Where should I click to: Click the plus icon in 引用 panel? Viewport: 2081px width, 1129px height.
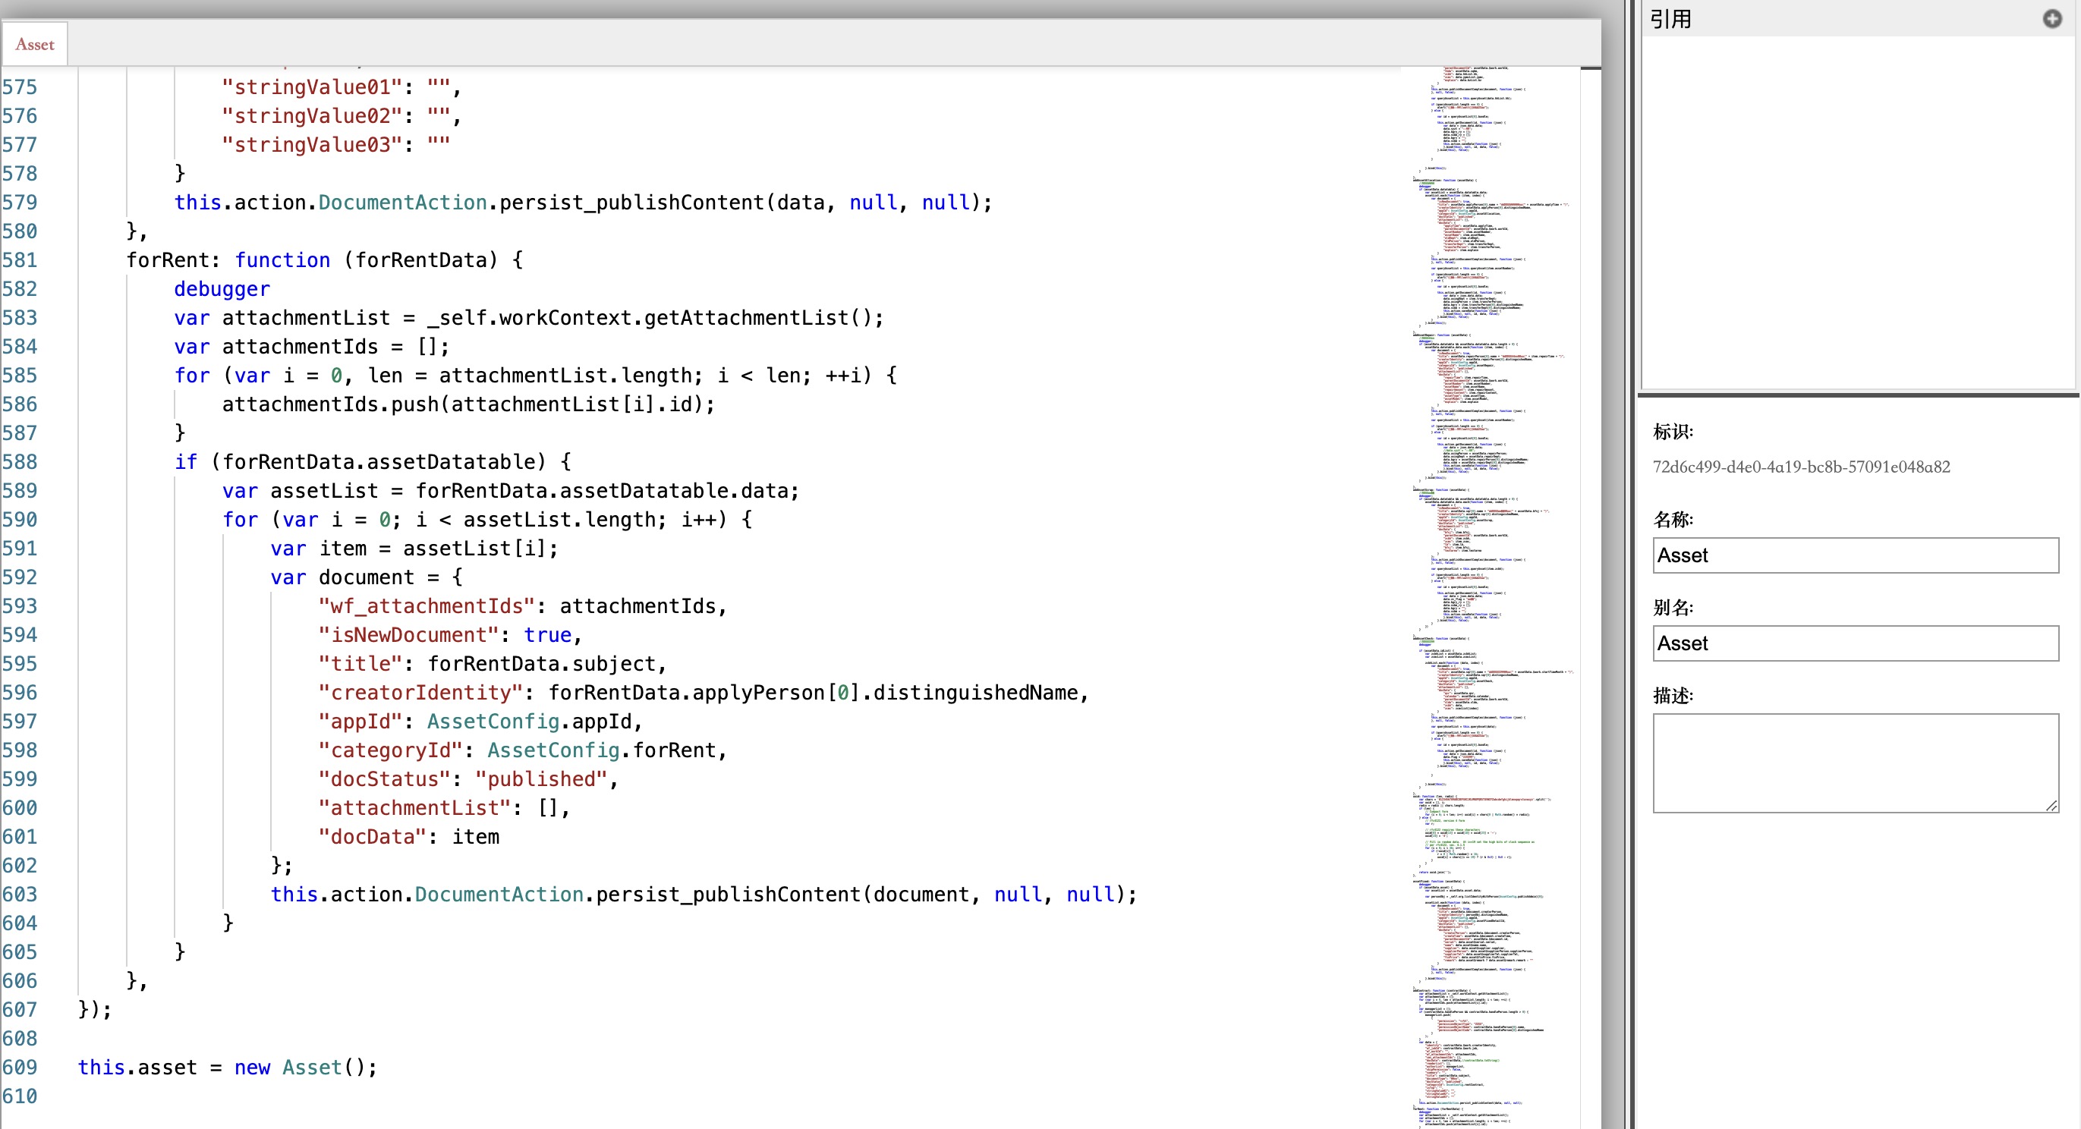[x=2052, y=18]
